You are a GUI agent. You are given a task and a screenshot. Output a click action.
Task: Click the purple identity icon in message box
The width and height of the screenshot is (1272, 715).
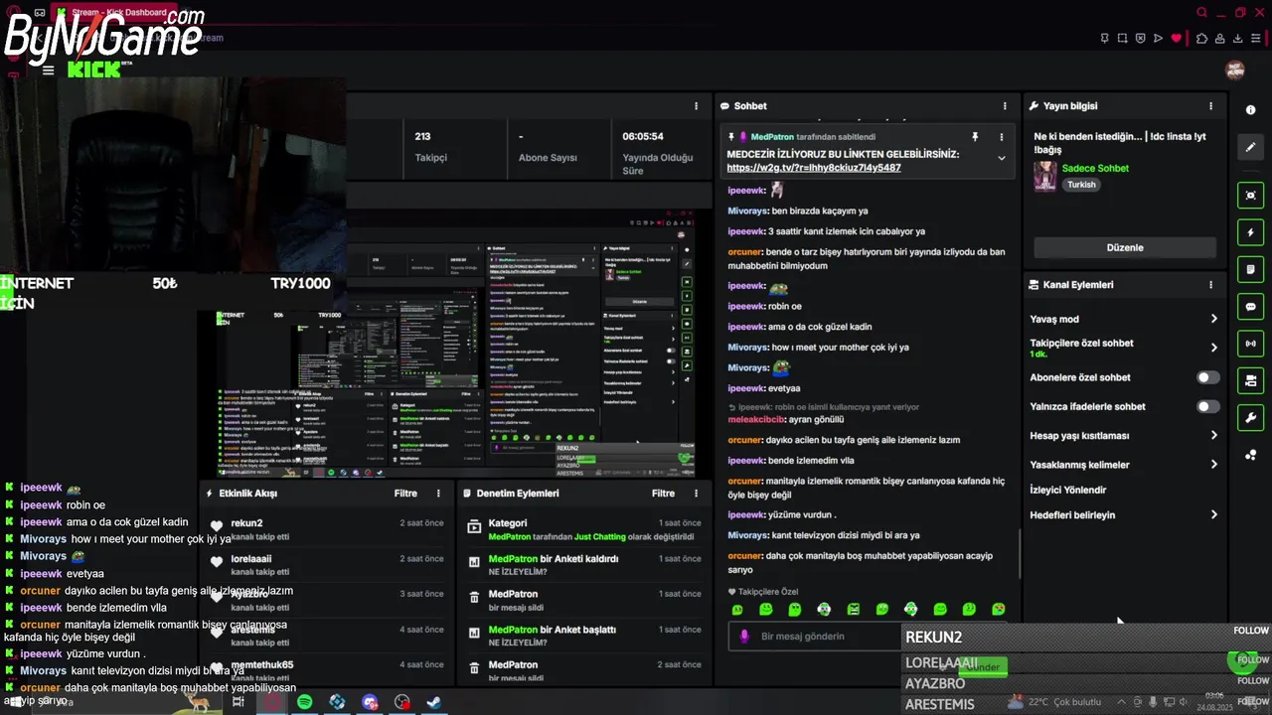tap(743, 637)
